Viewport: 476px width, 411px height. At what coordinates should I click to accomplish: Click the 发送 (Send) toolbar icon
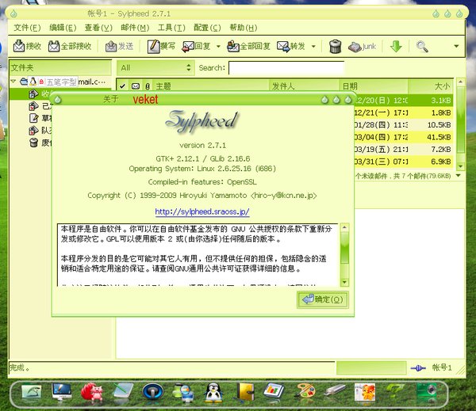[119, 47]
